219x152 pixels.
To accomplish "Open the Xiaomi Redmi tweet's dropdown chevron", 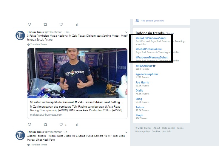I will point(126,132).
